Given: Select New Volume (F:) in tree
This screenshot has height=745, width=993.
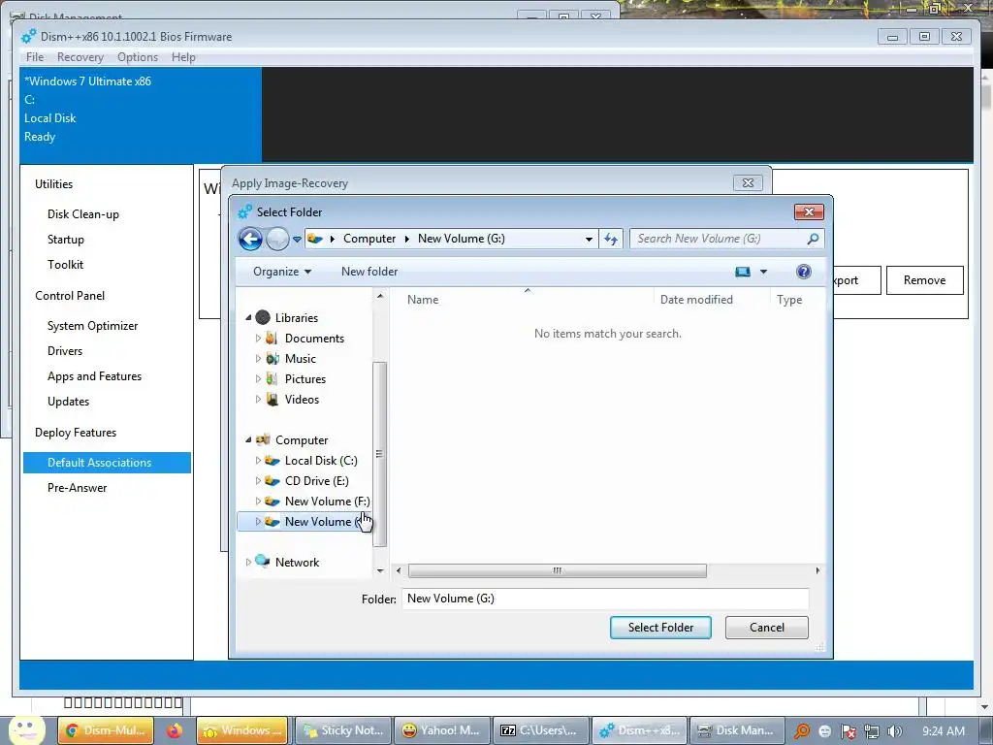Looking at the screenshot, I should point(328,502).
